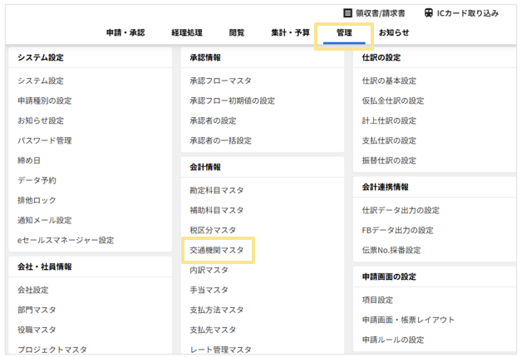Open データ予約
Image resolution: width=521 pixels, height=357 pixels.
click(37, 180)
